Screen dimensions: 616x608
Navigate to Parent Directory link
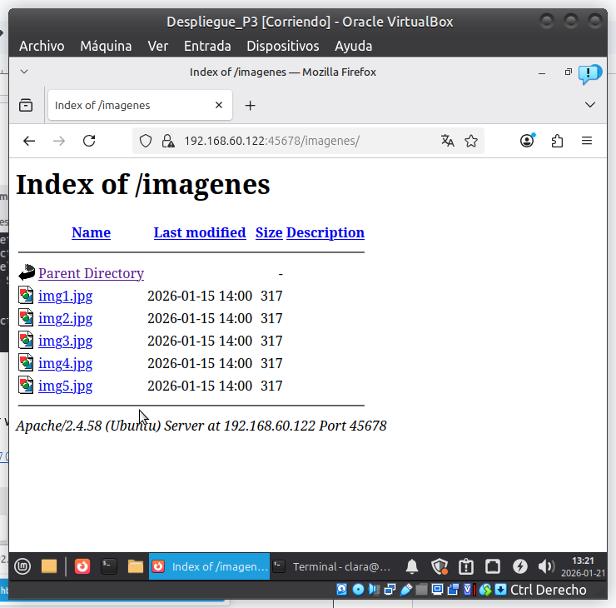pyautogui.click(x=91, y=273)
